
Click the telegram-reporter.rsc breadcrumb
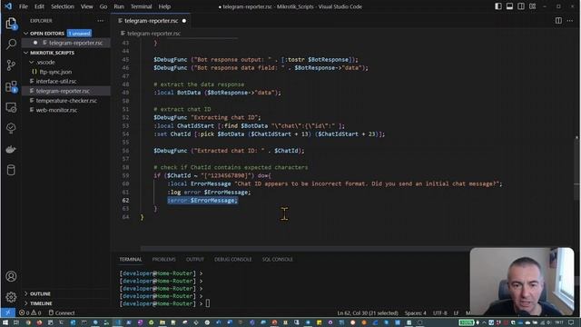[x=153, y=34]
